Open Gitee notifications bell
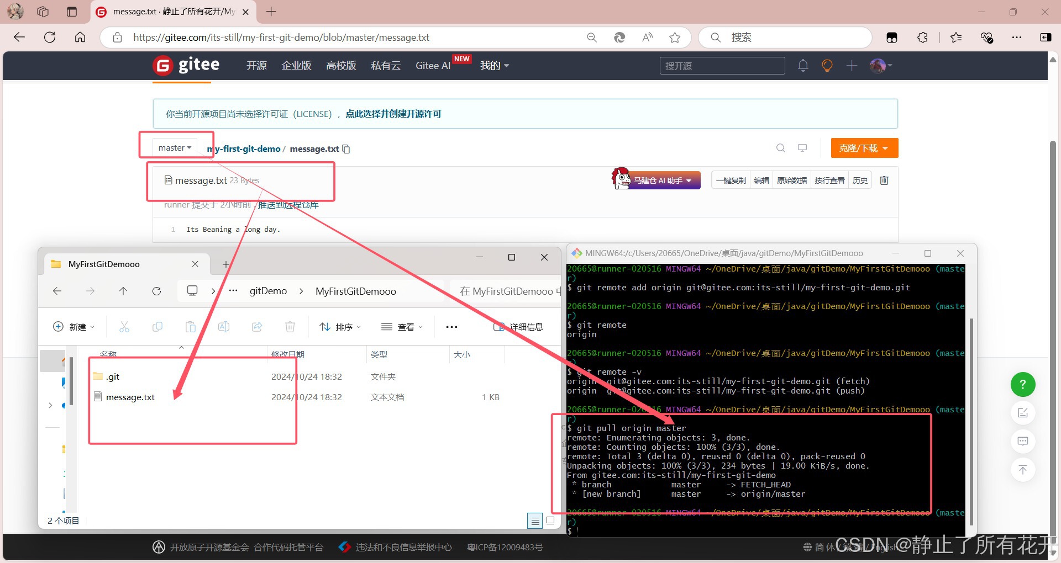 803,66
